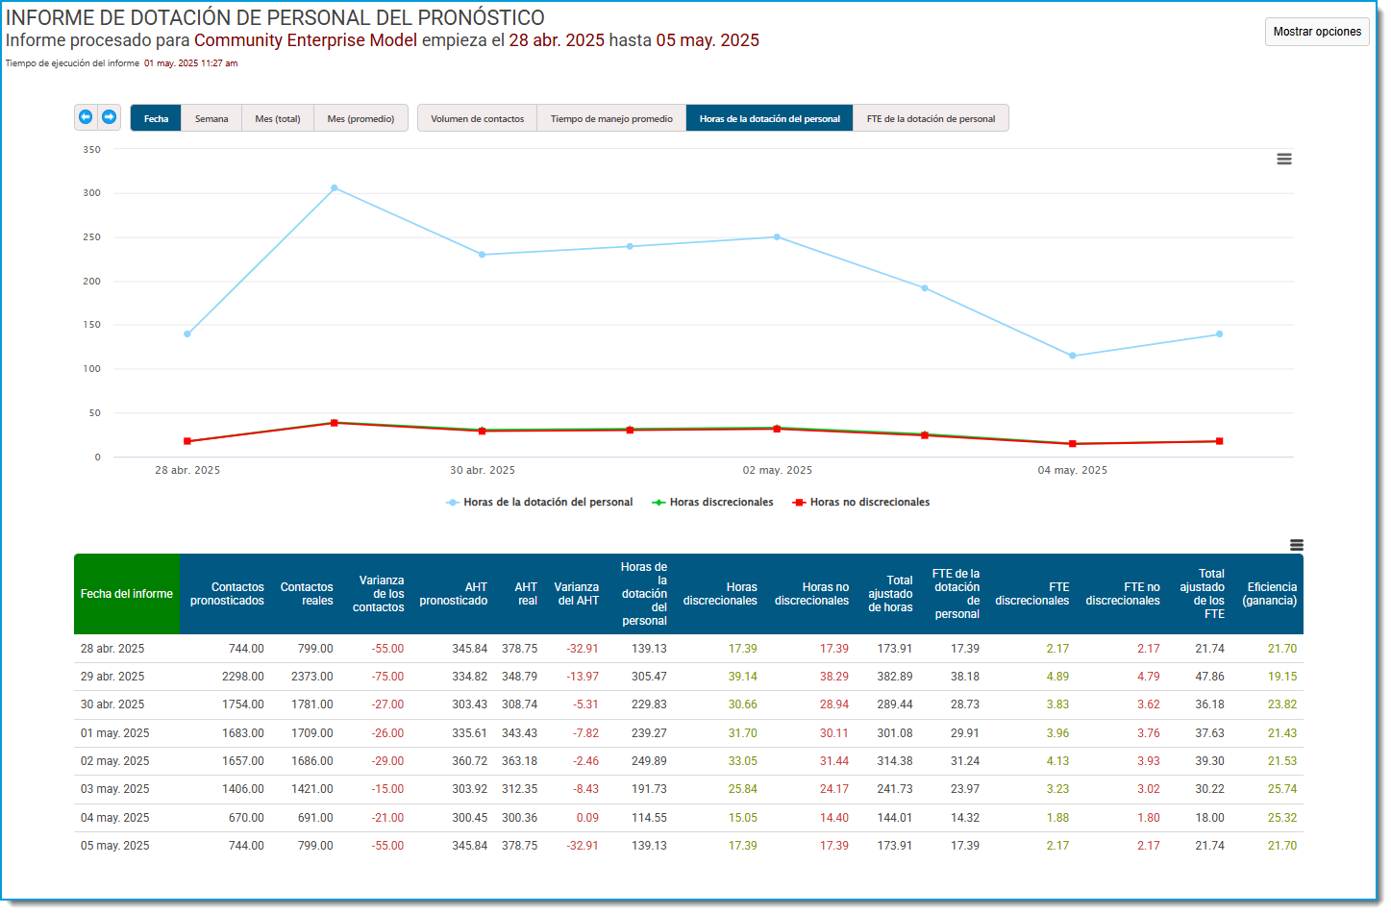Click staffing hours value 305.47
The image size is (1391, 914).
point(649,677)
